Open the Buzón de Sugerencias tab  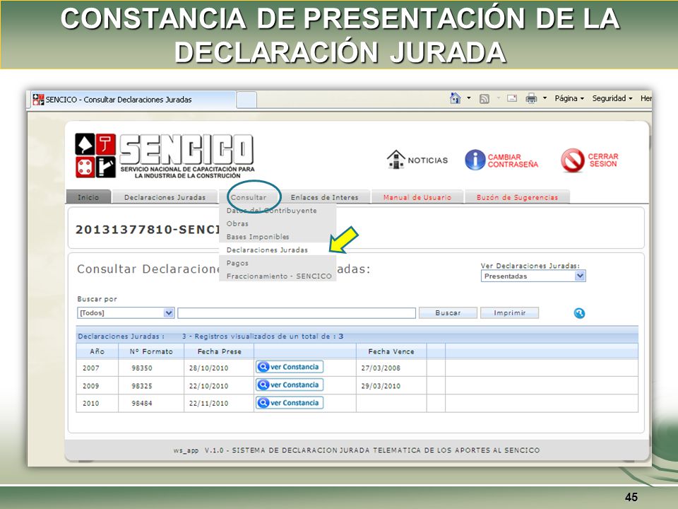click(517, 197)
